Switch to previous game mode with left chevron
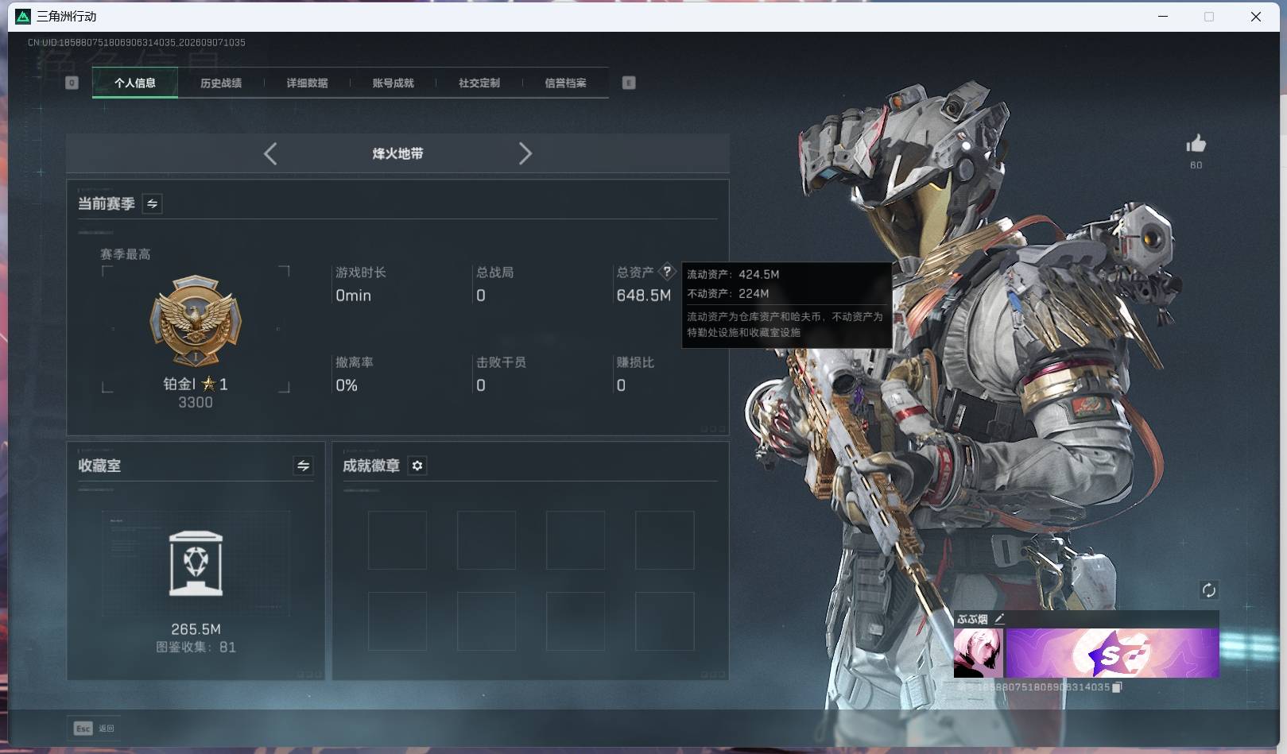 click(270, 153)
